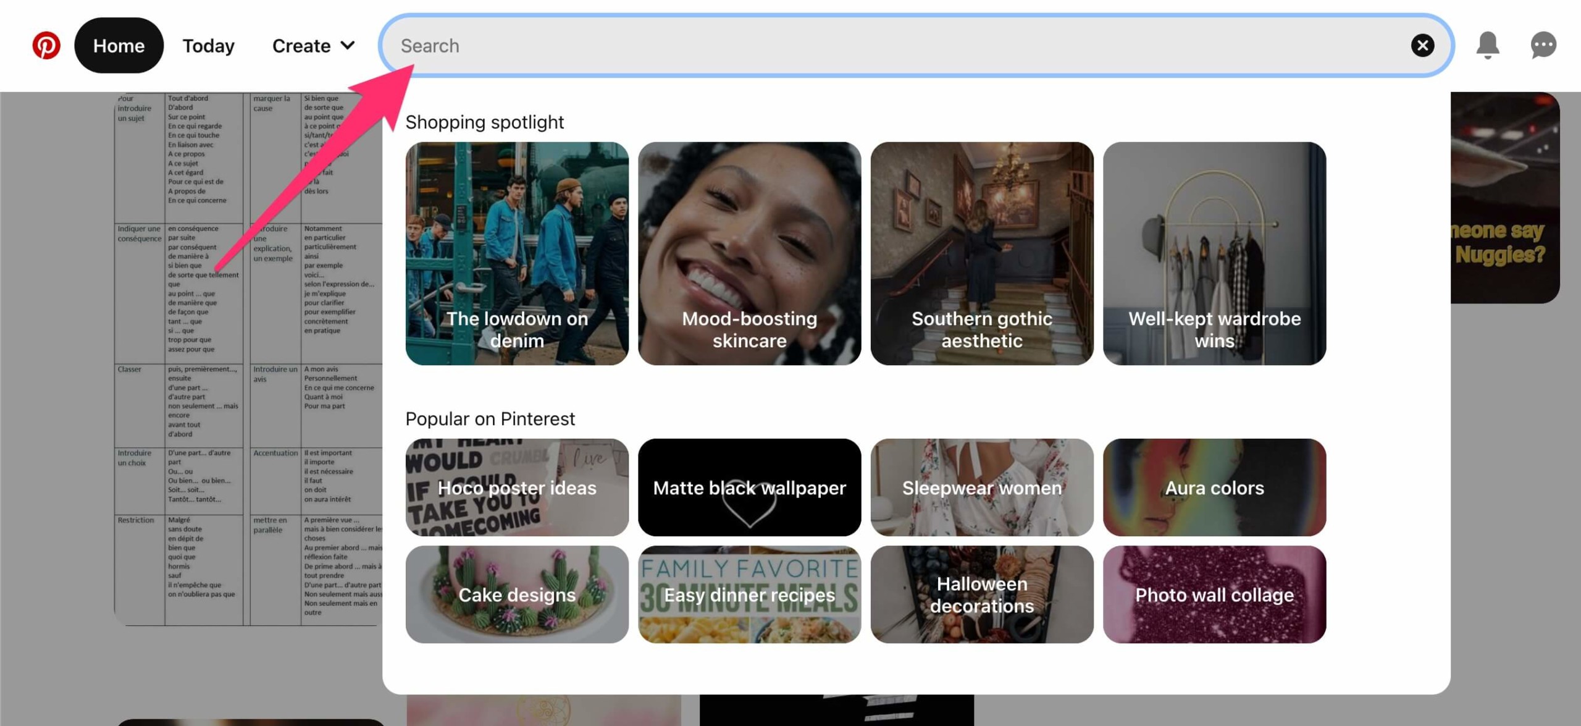The image size is (1581, 726).
Task: Open the 'Easy dinner recipes' suggestion
Action: pyautogui.click(x=749, y=594)
